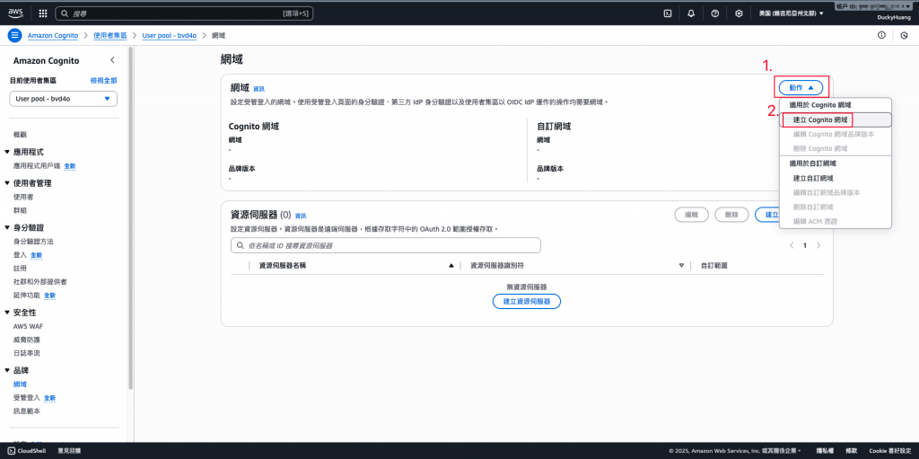Click 檢視全部 link in sidebar
The width and height of the screenshot is (919, 459).
[104, 81]
